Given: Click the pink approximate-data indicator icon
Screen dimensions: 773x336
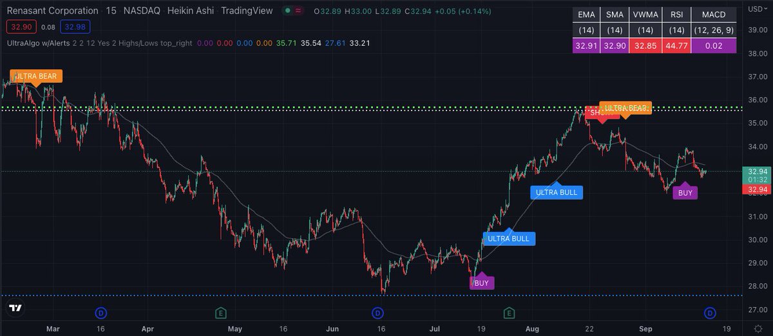Looking at the screenshot, I should click(x=300, y=12).
